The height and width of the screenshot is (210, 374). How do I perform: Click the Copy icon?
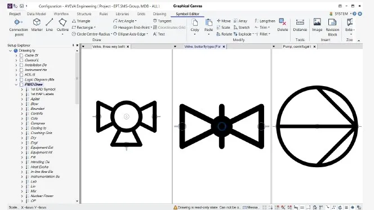[195, 23]
